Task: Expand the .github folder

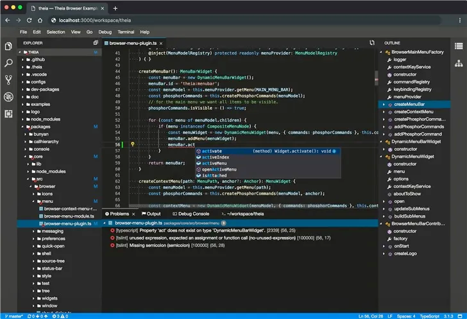Action: tap(22, 60)
